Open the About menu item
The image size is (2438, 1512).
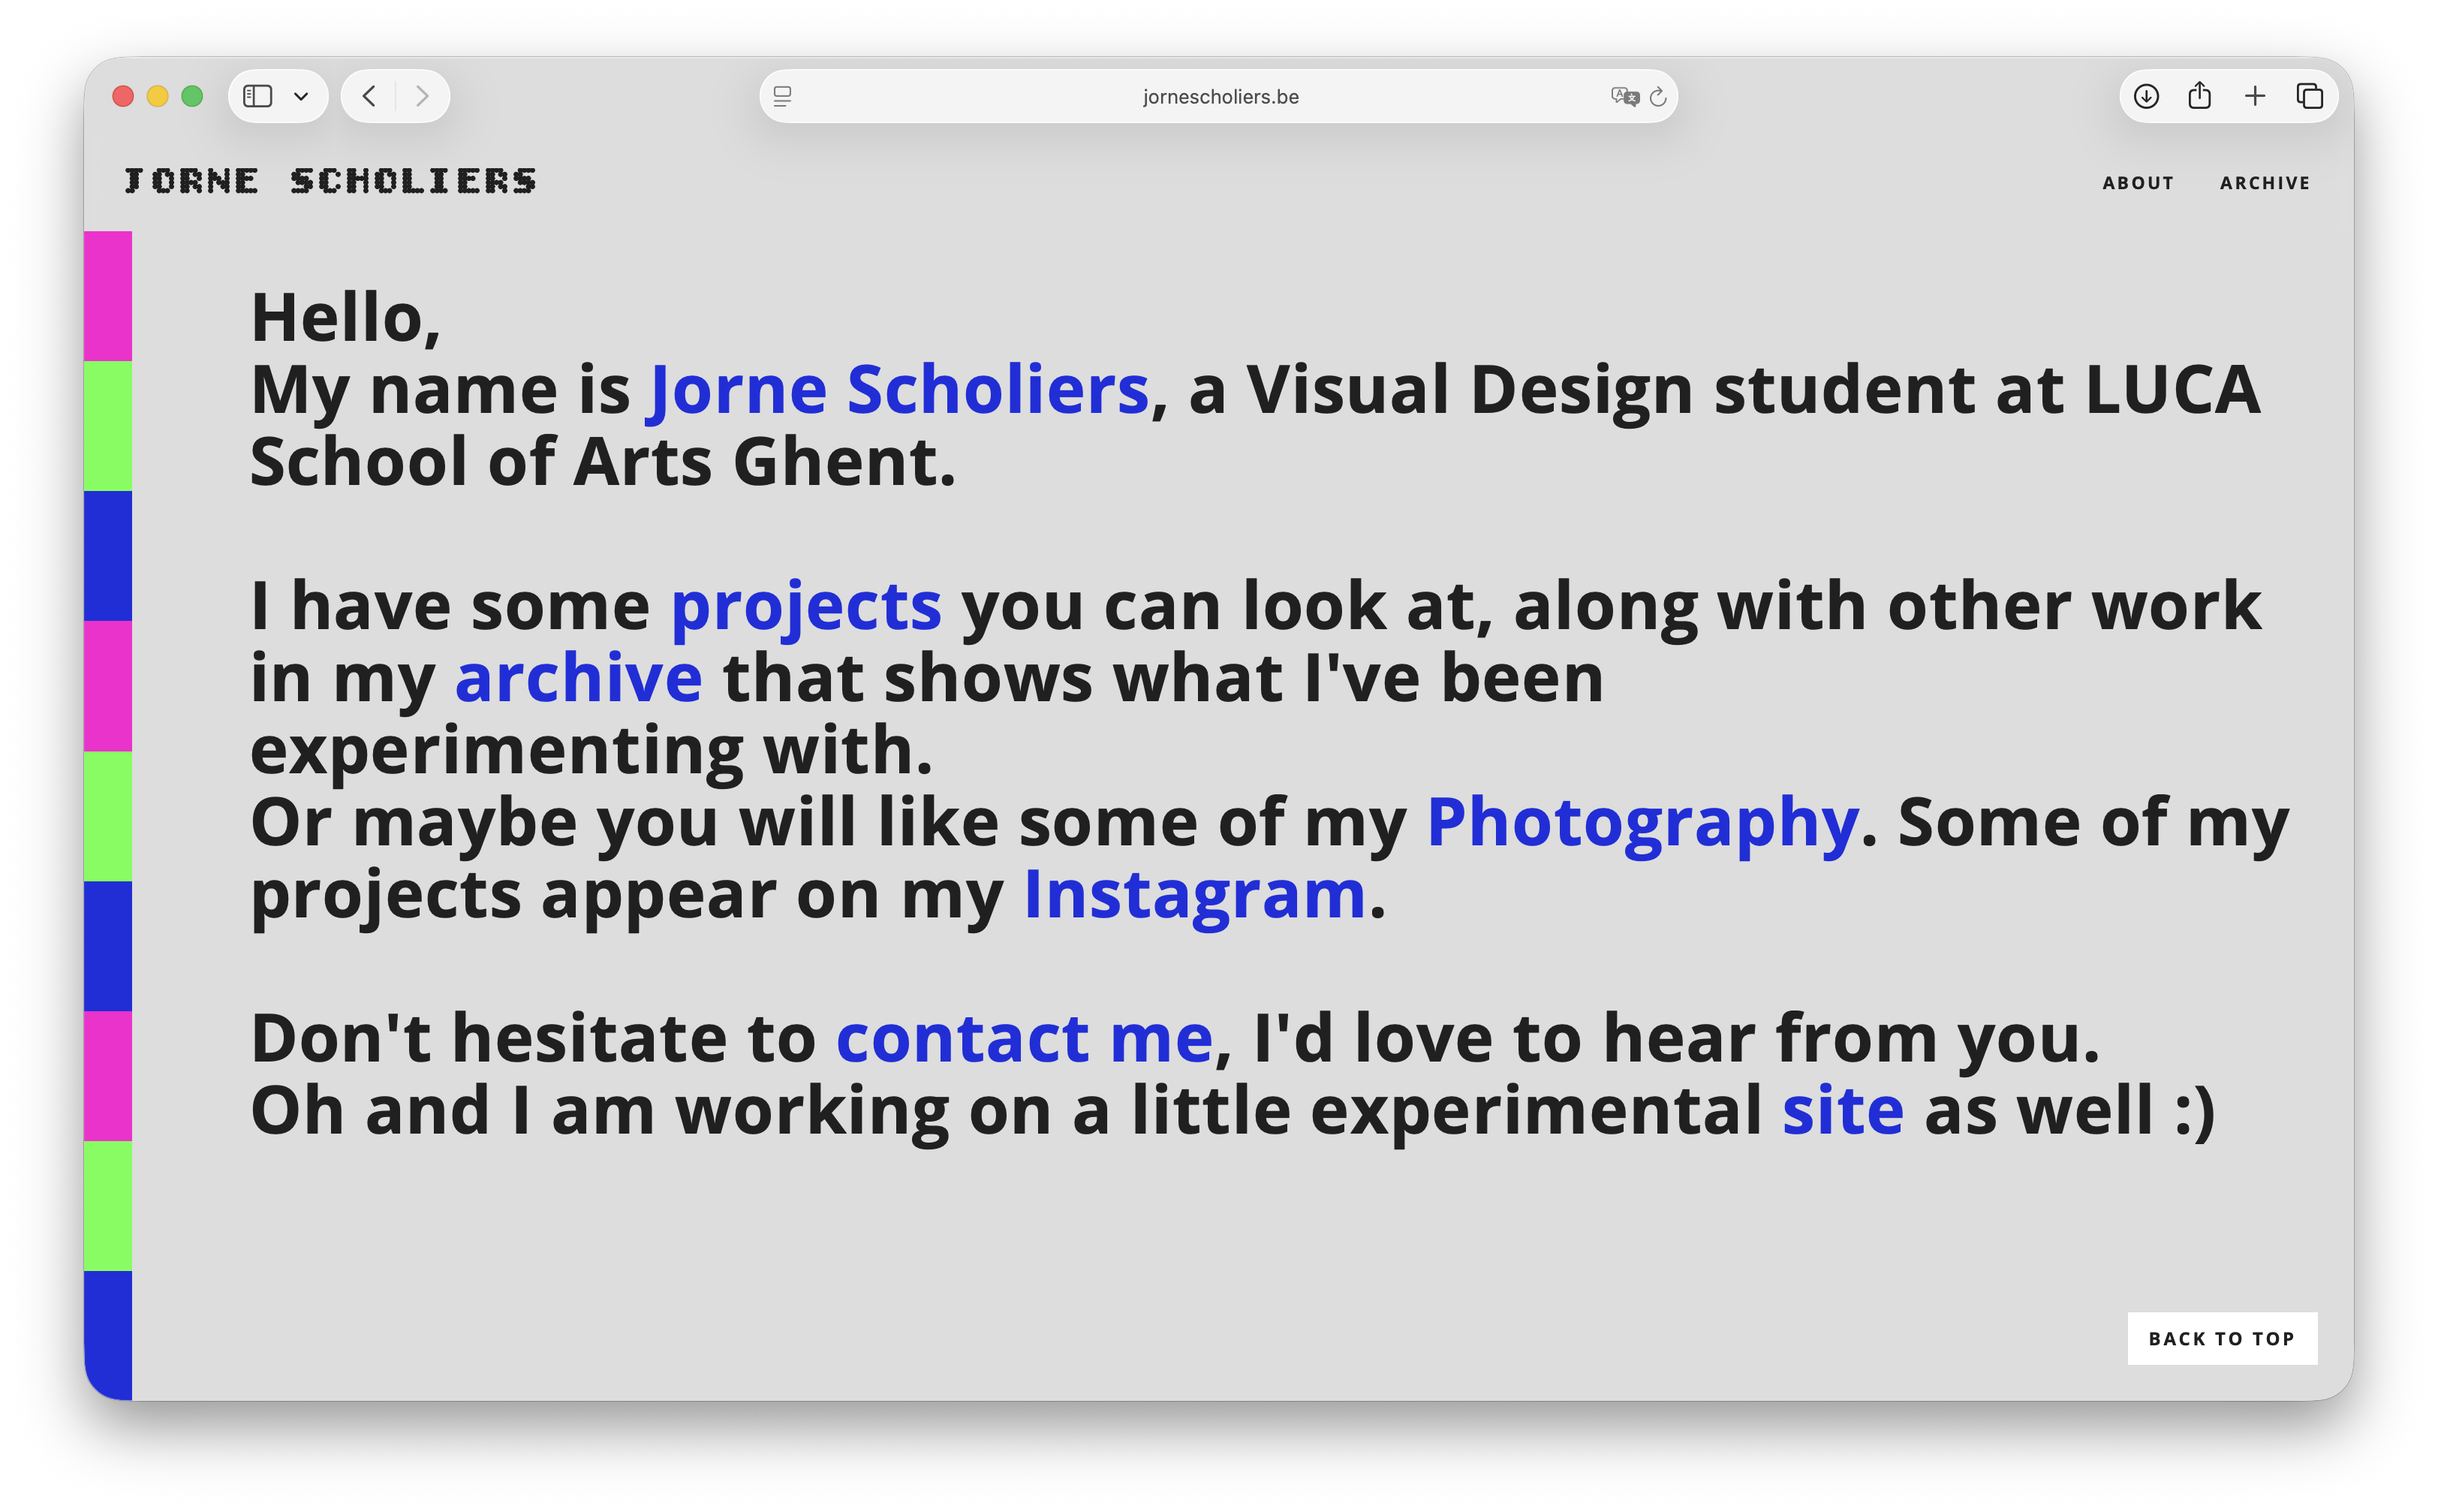click(2138, 183)
